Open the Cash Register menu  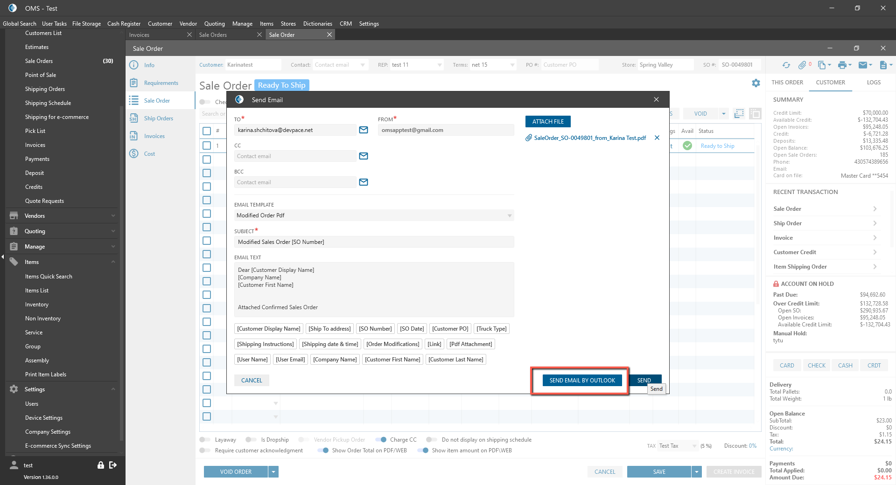coord(124,24)
